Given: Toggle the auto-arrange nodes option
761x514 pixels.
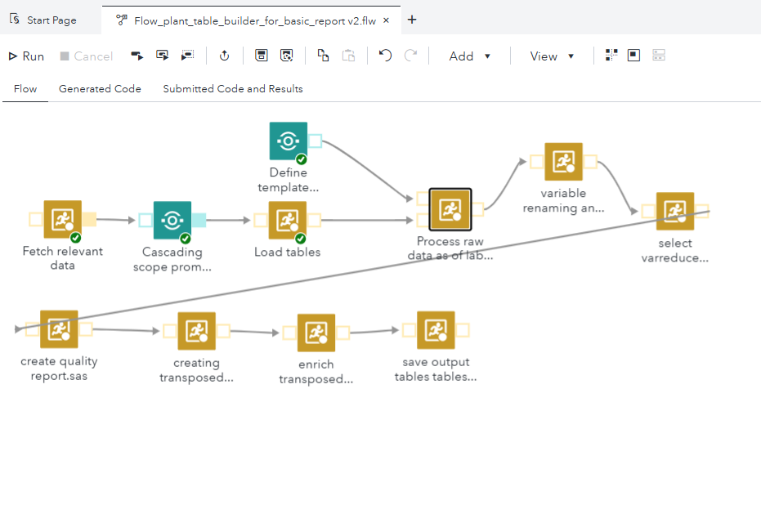Looking at the screenshot, I should (611, 55).
